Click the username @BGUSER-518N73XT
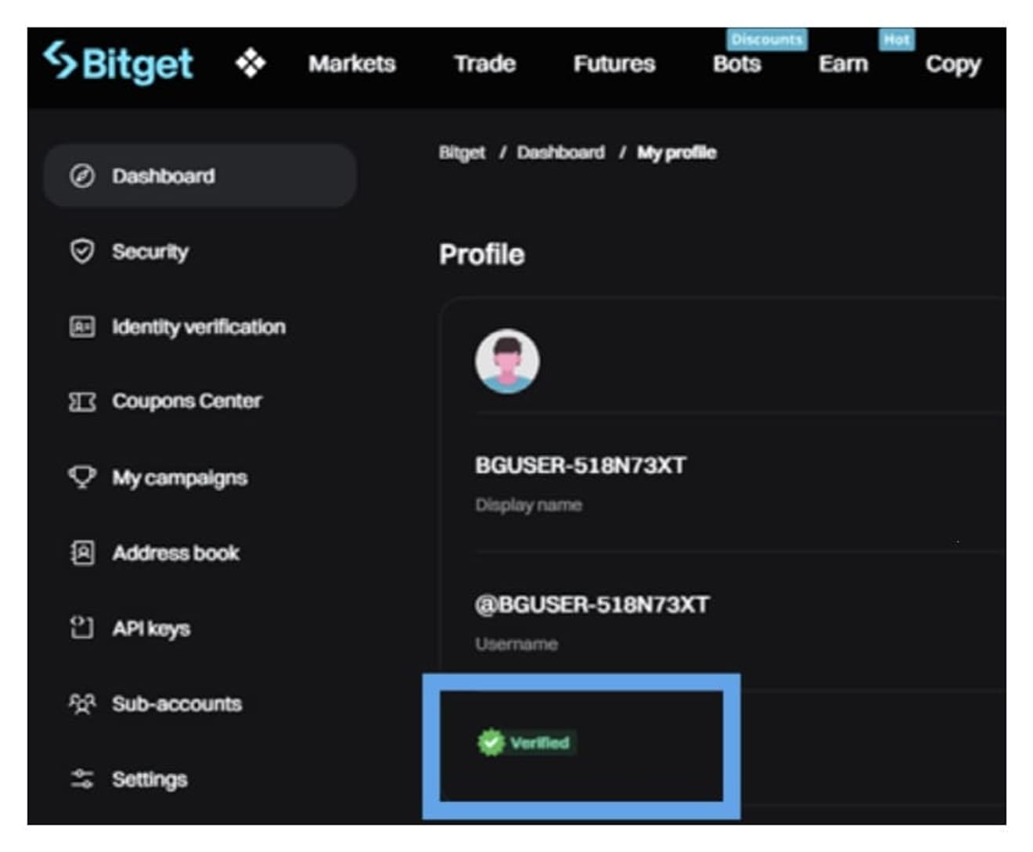Image resolution: width=1033 pixels, height=852 pixels. pyautogui.click(x=592, y=605)
